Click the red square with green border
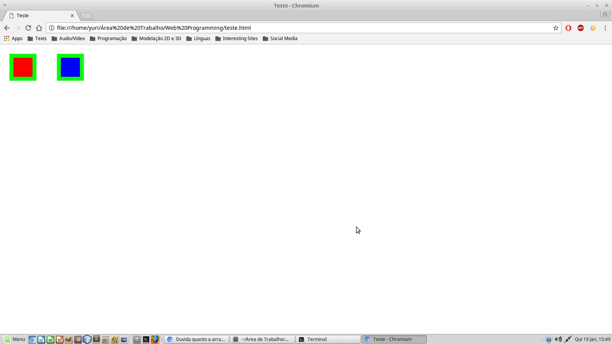The height and width of the screenshot is (344, 612). 23,67
